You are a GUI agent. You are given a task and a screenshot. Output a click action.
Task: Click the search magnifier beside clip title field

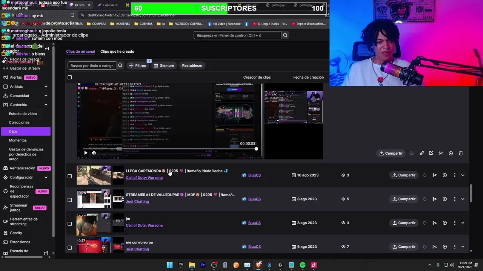tap(120, 65)
